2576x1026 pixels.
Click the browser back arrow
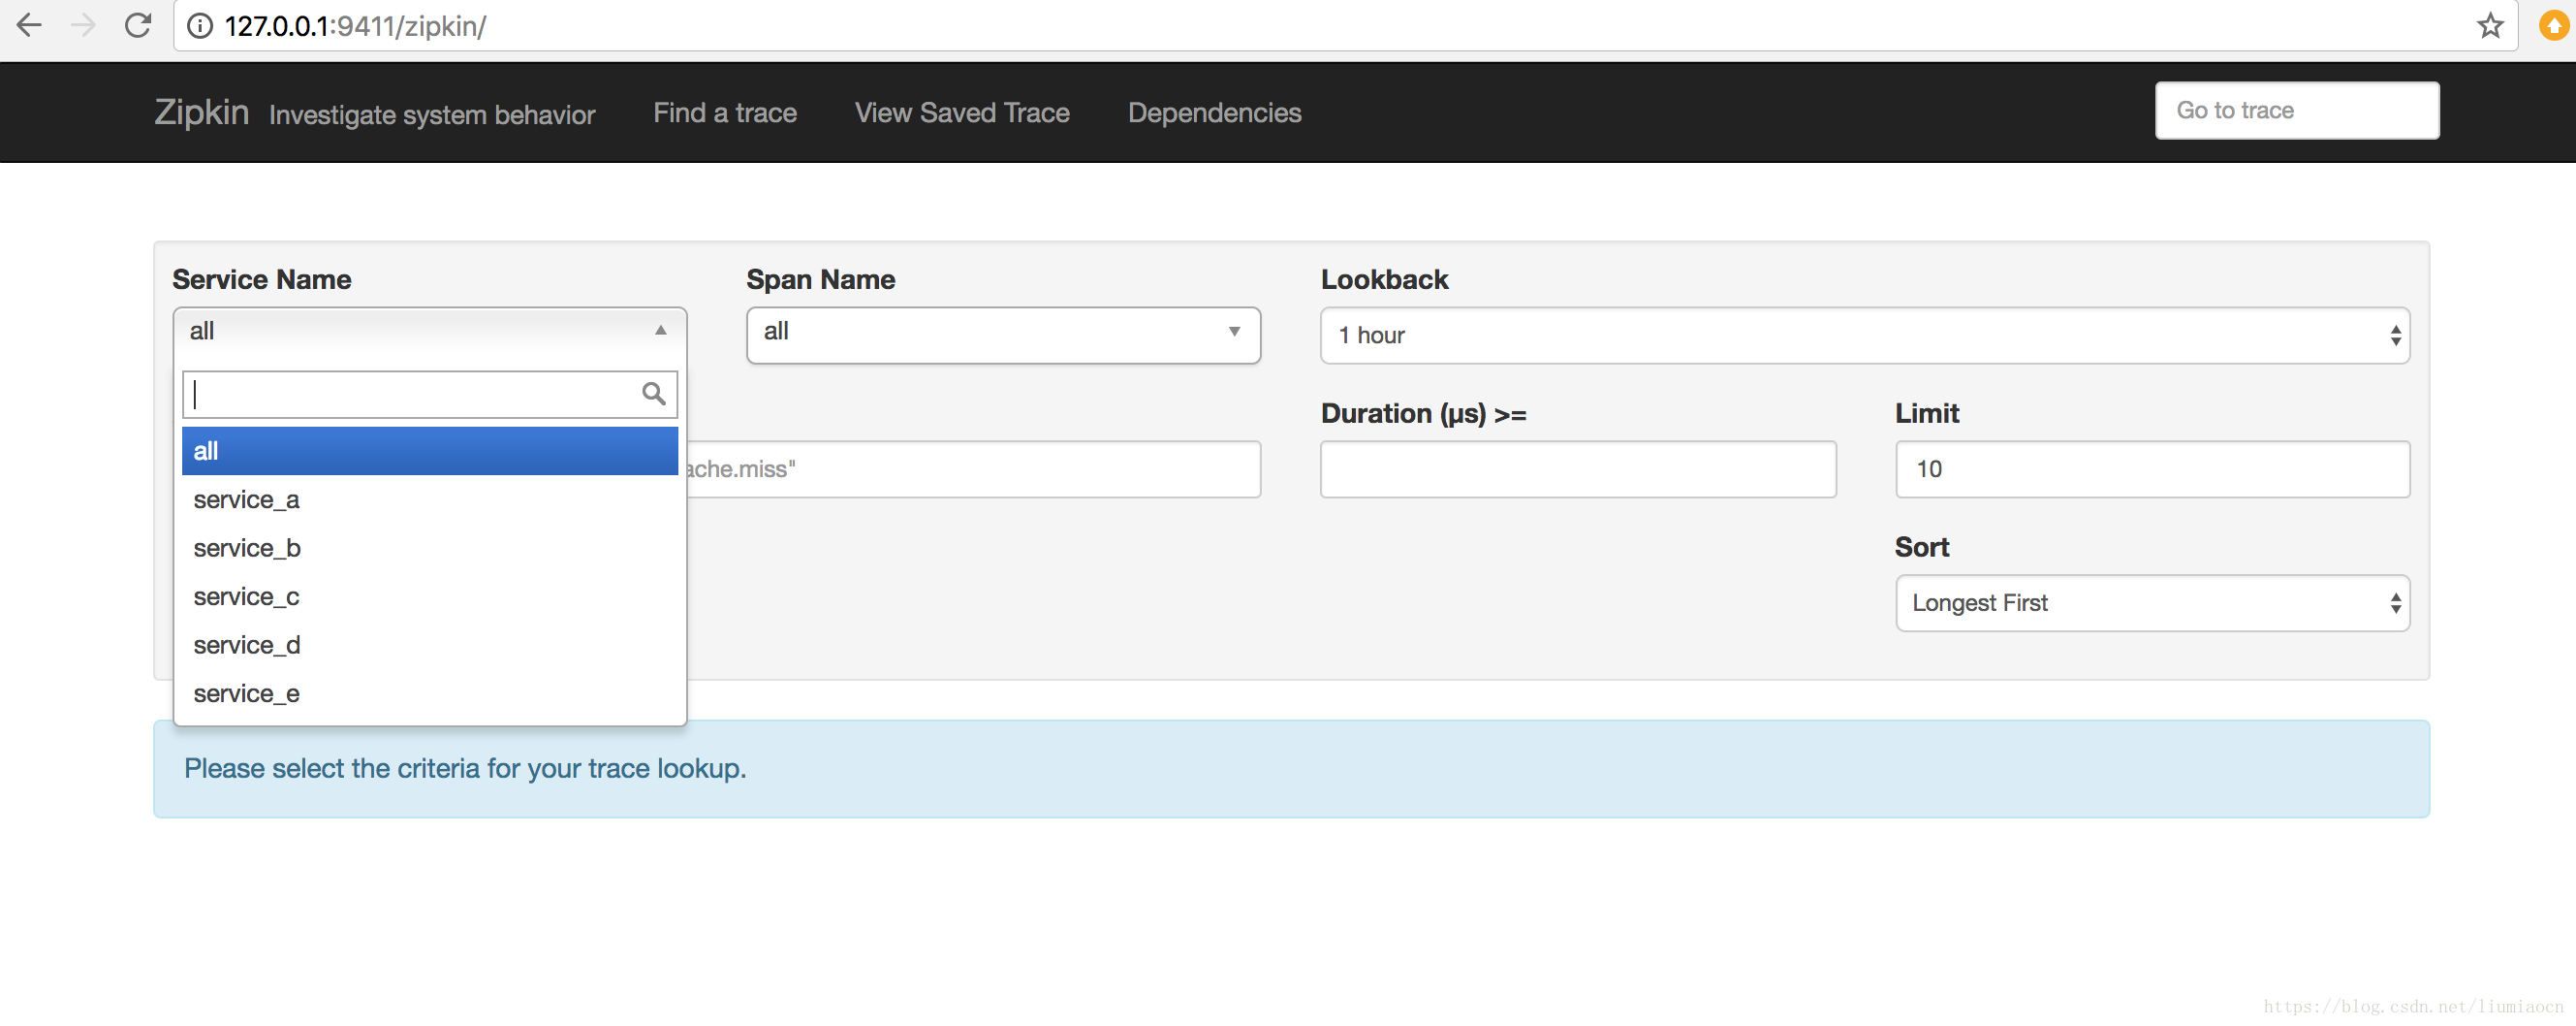30,25
